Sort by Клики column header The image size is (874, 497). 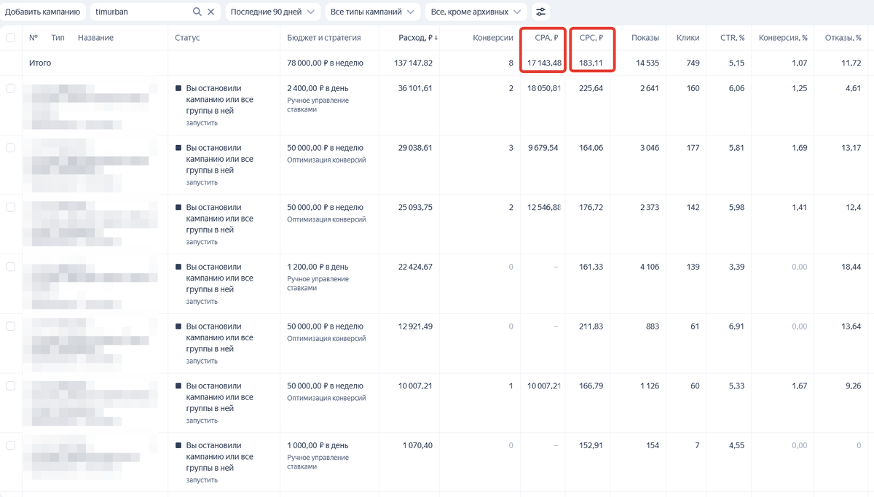(688, 38)
